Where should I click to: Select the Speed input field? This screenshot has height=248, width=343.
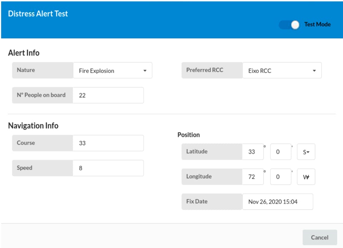[x=108, y=168]
